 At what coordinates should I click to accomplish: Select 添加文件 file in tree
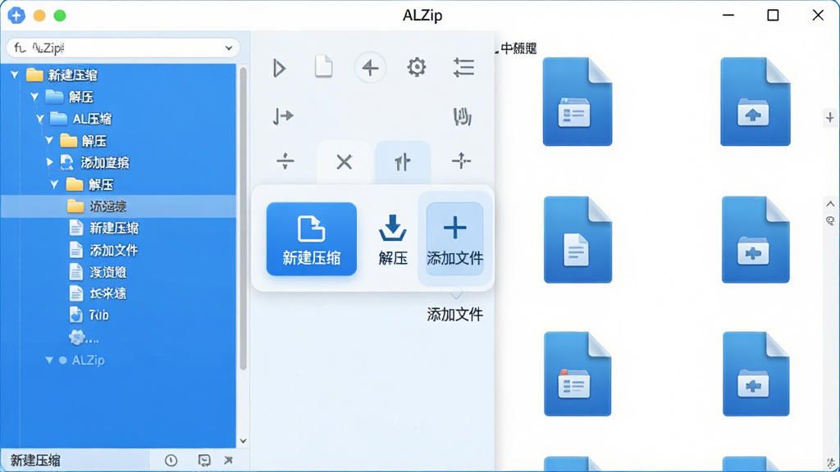(x=104, y=250)
